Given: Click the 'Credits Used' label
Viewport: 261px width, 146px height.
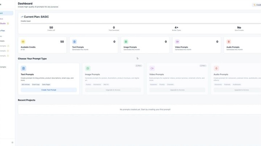Looking at the screenshot, I should pyautogui.click(x=25, y=21).
